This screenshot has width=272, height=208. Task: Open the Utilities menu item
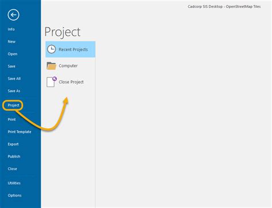[x=14, y=183]
